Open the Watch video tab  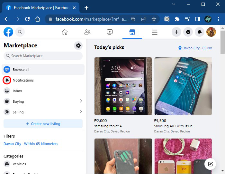point(110,32)
